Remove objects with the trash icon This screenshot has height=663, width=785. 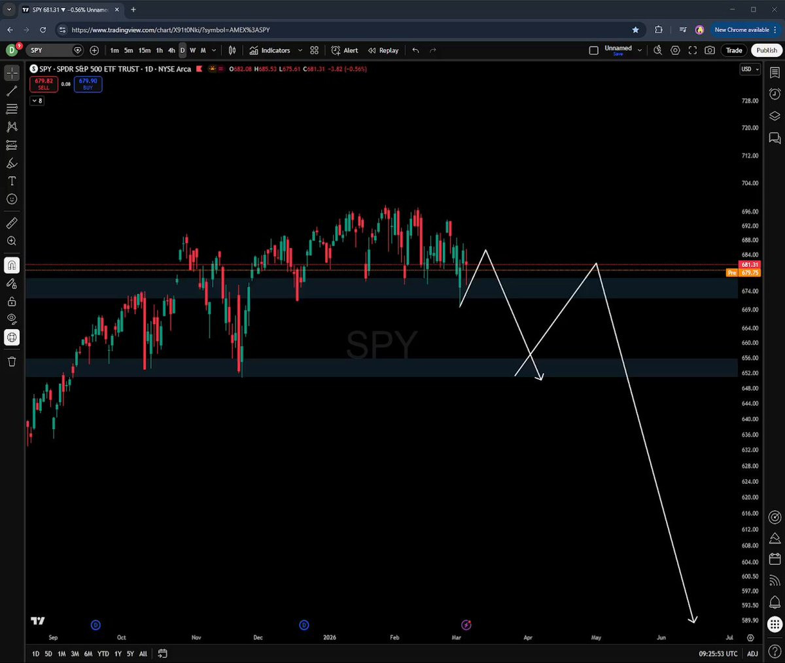point(12,361)
